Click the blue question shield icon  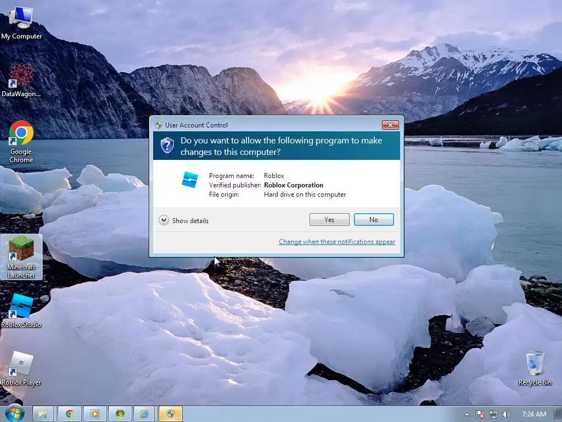[x=167, y=145]
